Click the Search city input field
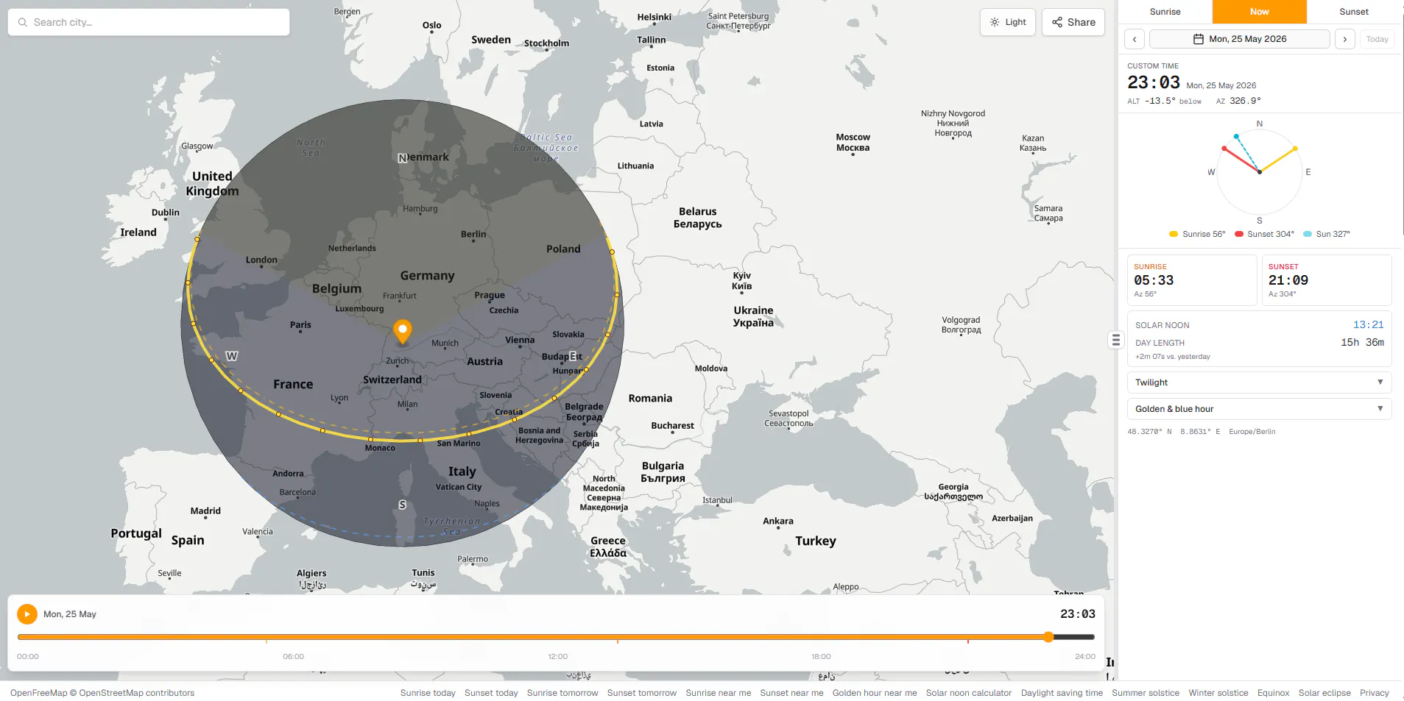 [x=149, y=22]
